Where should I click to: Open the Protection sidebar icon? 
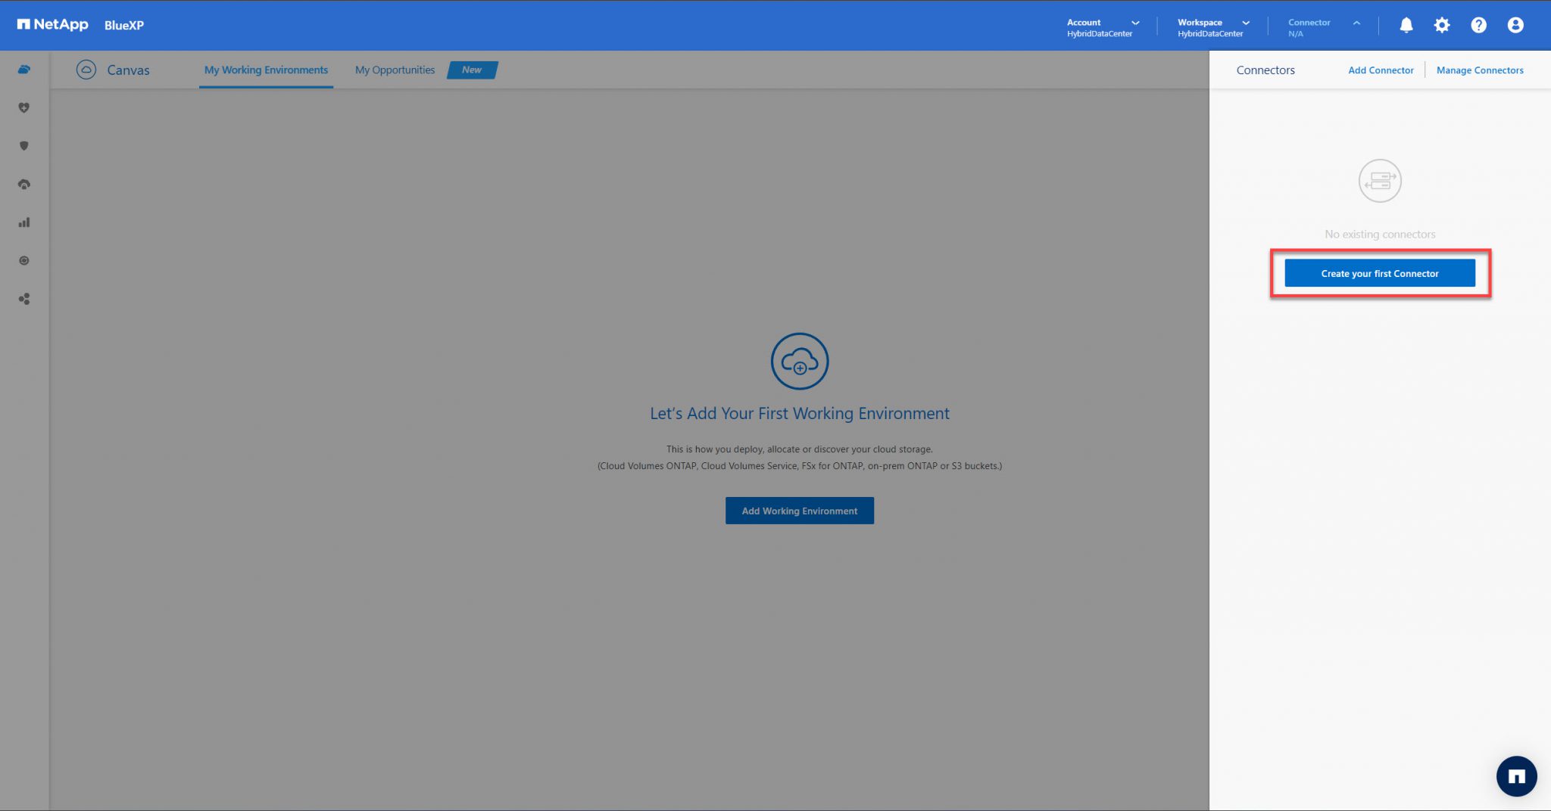(x=23, y=146)
